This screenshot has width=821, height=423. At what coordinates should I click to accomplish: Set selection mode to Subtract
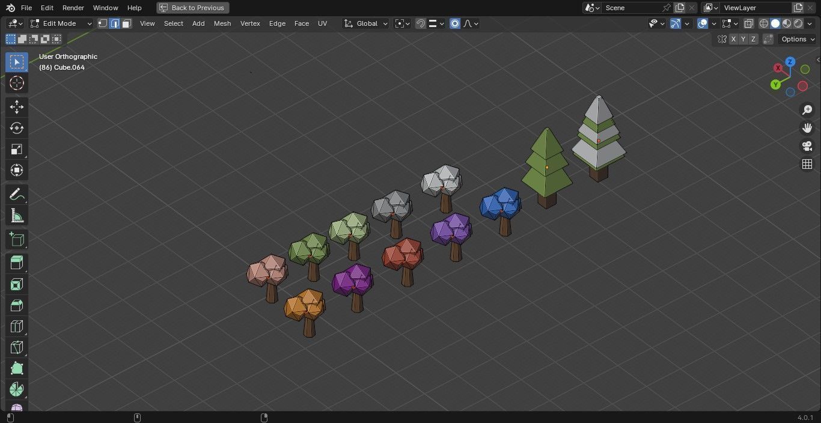pos(34,39)
